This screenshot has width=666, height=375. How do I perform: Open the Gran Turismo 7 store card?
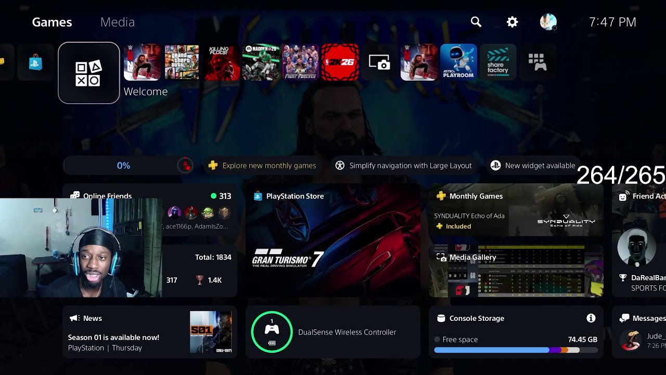point(333,240)
